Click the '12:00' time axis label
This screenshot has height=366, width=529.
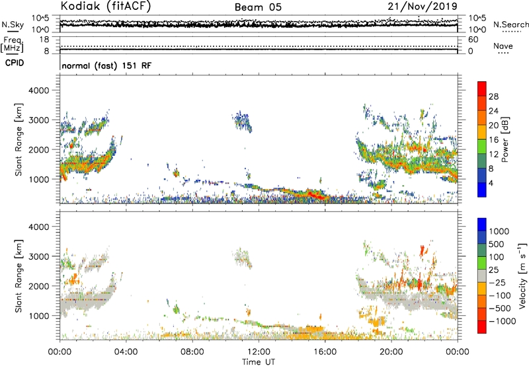[259, 352]
